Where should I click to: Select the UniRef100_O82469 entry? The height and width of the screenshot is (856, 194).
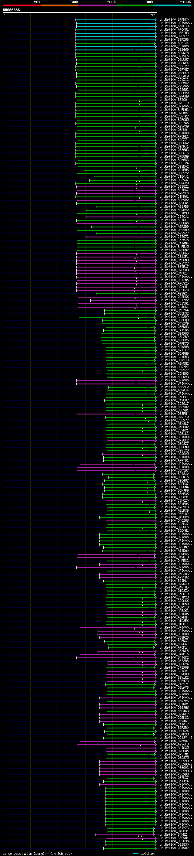tap(174, 49)
